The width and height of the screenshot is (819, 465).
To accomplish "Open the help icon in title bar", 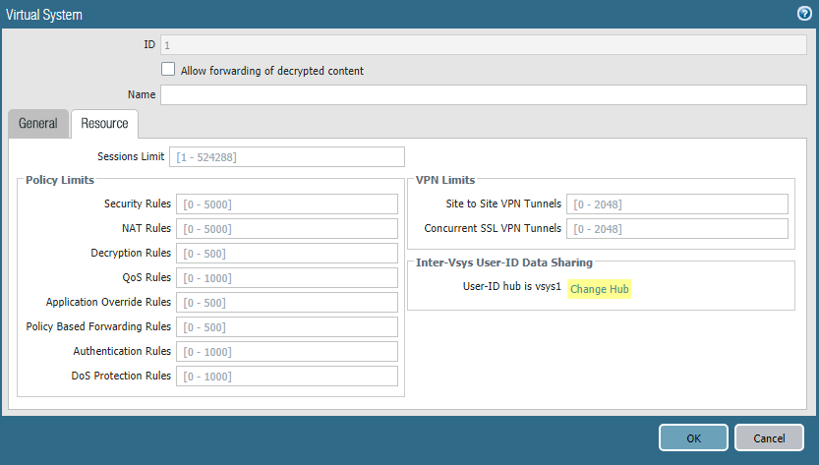I will pyautogui.click(x=804, y=14).
